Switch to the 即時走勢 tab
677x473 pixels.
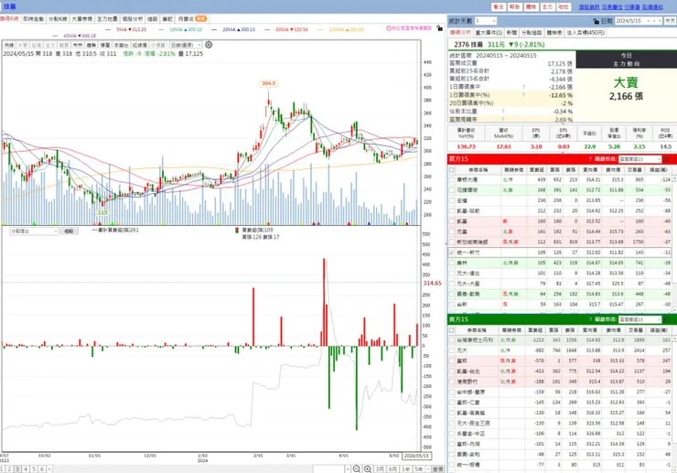pyautogui.click(x=33, y=19)
